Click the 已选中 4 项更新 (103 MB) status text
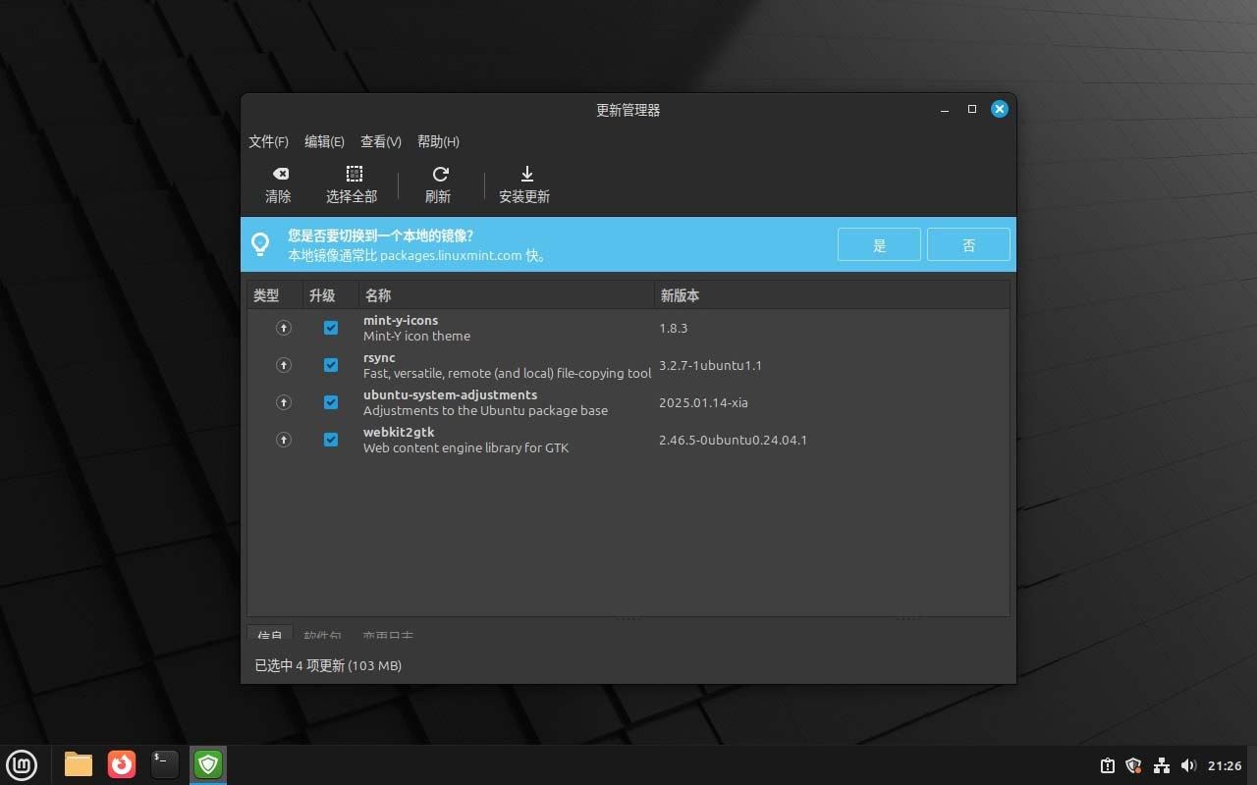Viewport: 1257px width, 785px height. click(x=328, y=665)
